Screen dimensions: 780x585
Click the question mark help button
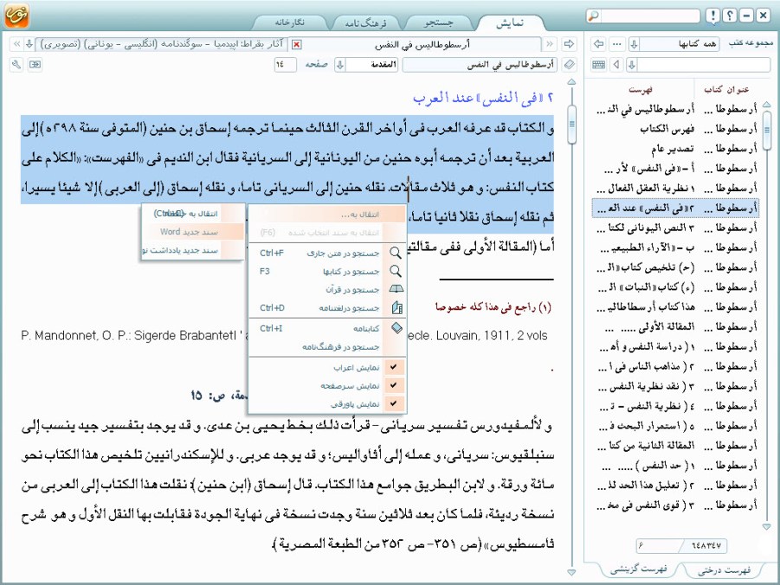(x=729, y=16)
